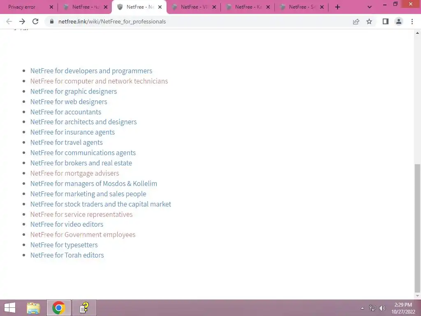421x316 pixels.
Task: Open NetFree for architects and designers
Action: (83, 122)
